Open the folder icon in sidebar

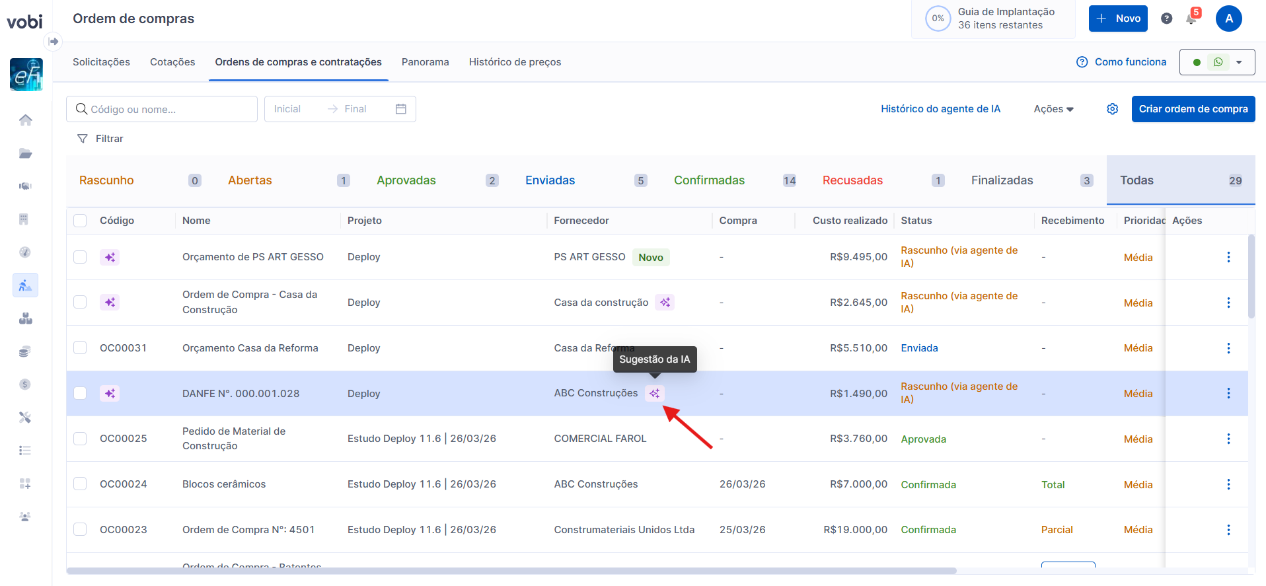[x=25, y=153]
